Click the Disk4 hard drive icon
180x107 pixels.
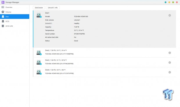pos(39,72)
